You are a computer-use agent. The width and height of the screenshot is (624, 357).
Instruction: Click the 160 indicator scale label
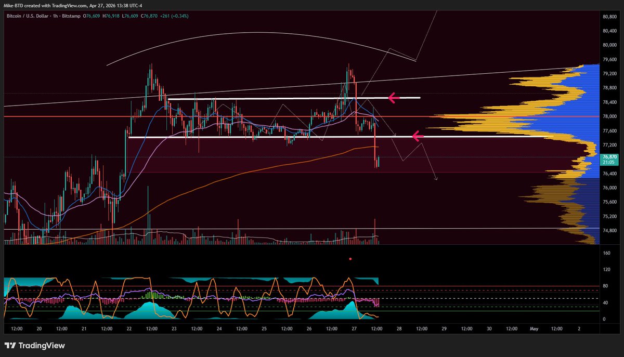tap(606, 253)
